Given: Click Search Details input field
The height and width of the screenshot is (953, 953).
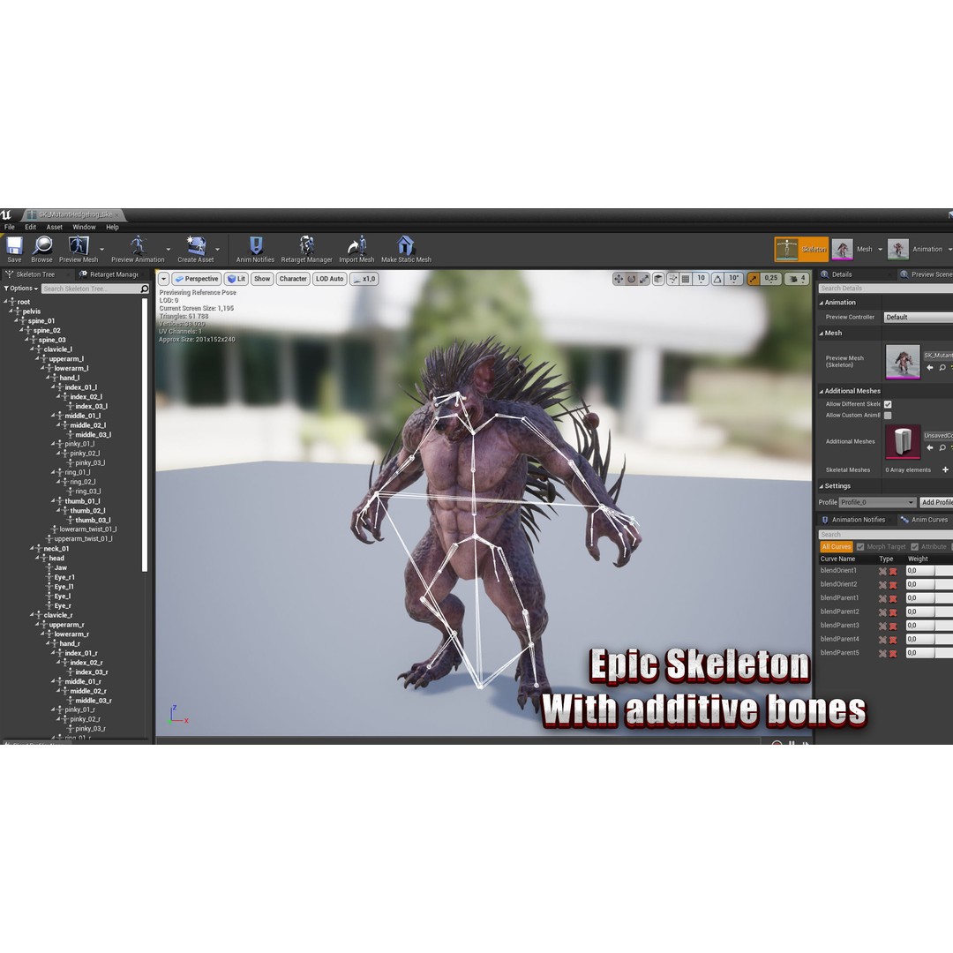Looking at the screenshot, I should click(886, 289).
